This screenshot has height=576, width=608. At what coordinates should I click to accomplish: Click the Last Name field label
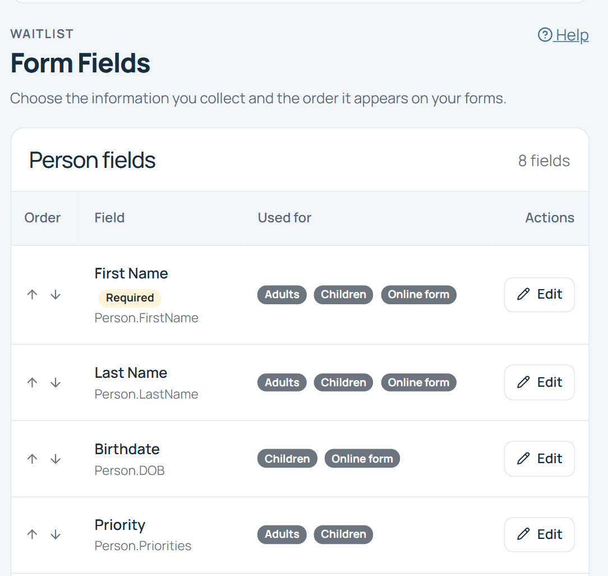[131, 373]
